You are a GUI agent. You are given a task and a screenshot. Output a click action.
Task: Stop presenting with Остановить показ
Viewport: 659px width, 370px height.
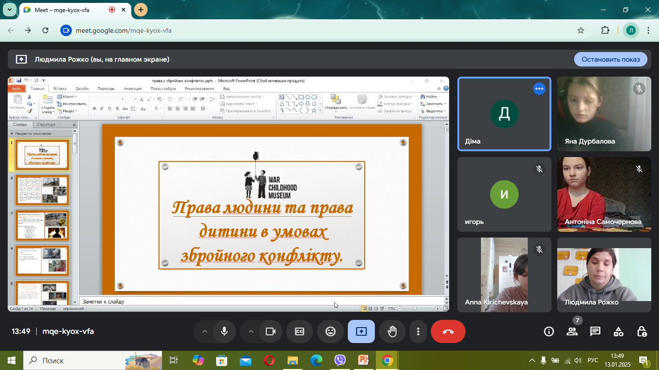(x=611, y=59)
